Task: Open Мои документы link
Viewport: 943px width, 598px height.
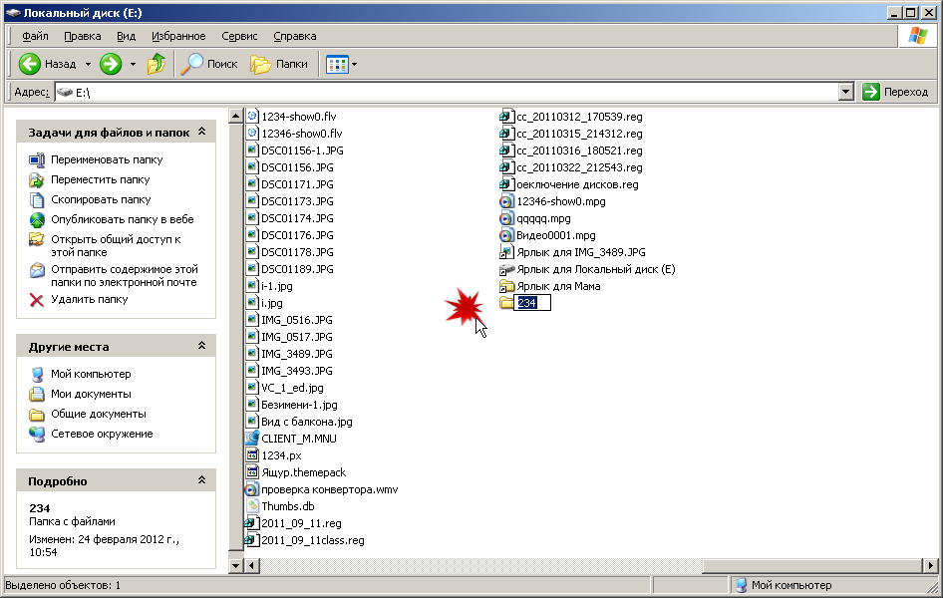Action: point(91,394)
